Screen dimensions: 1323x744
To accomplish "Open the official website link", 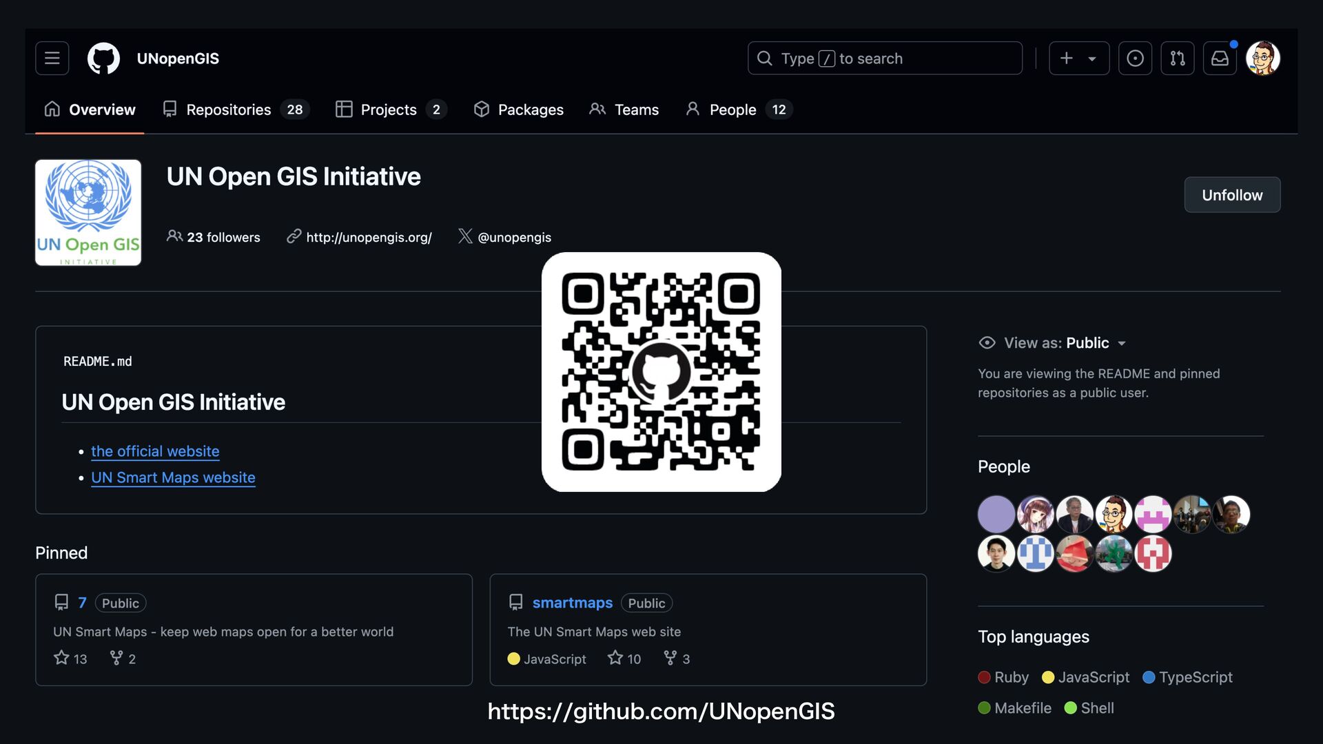I will [155, 451].
